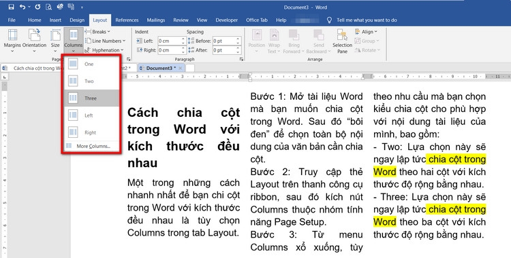The image size is (511, 258).
Task: Increase the Spacing Before value with spinner
Action: click(x=238, y=39)
